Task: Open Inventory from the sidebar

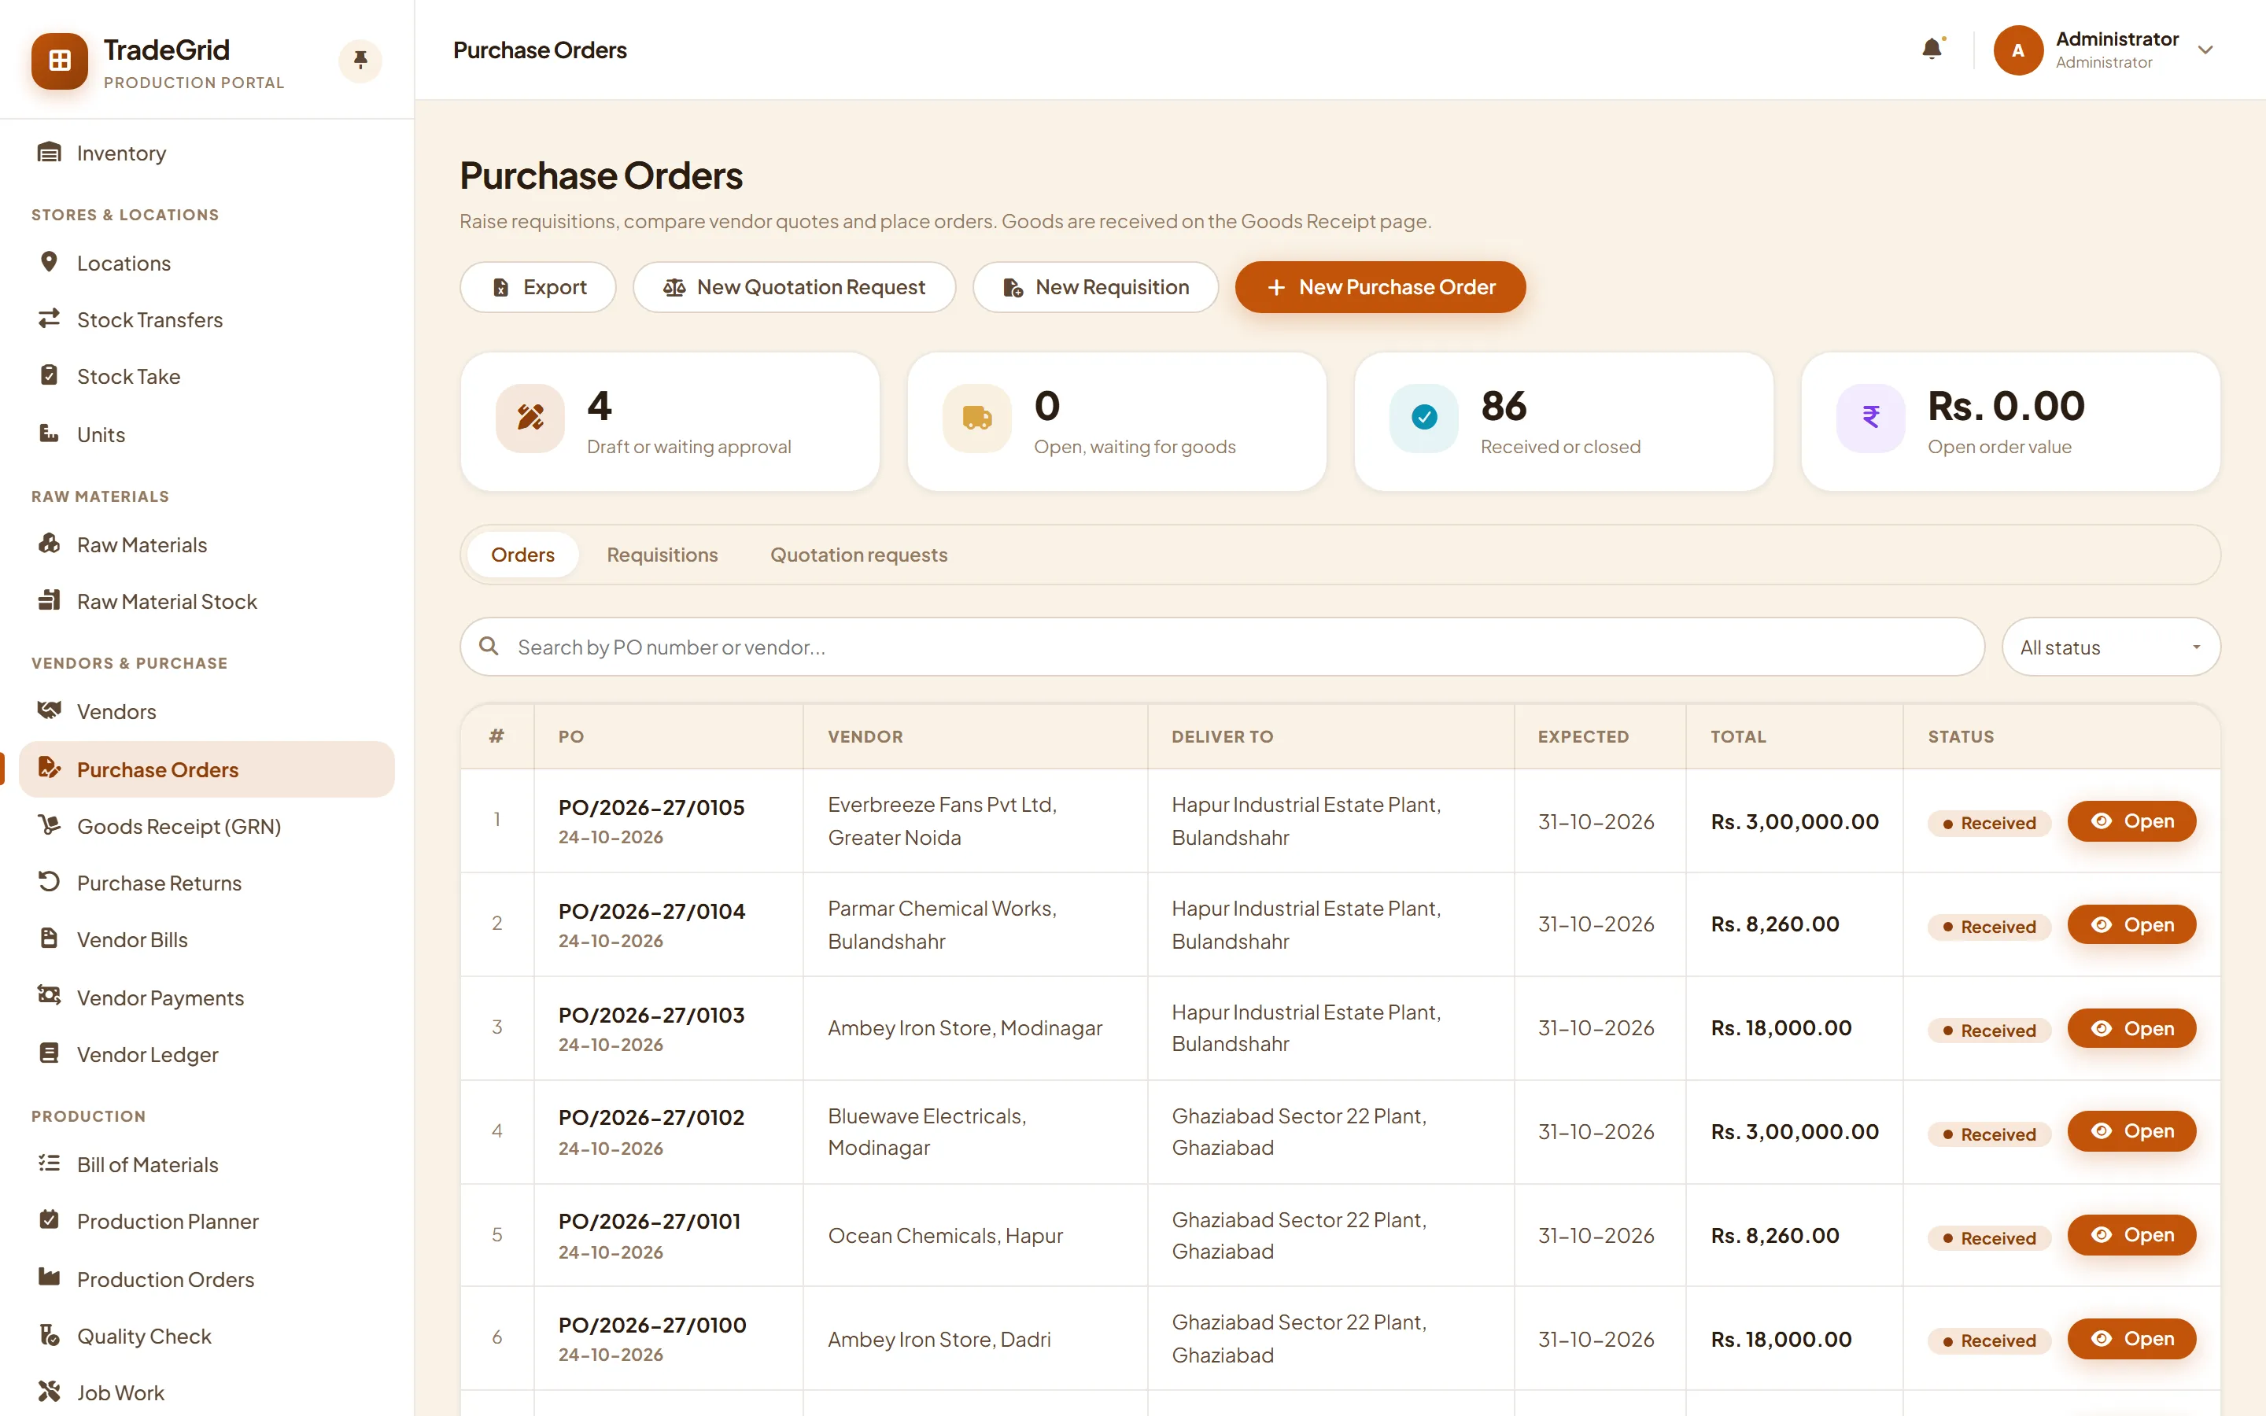Action: [x=207, y=153]
